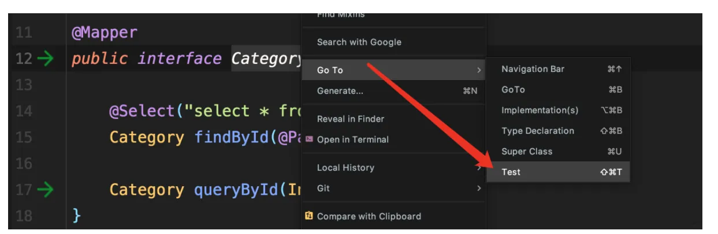The image size is (718, 234).
Task: Choose Super Class from the submenu
Action: tap(527, 152)
